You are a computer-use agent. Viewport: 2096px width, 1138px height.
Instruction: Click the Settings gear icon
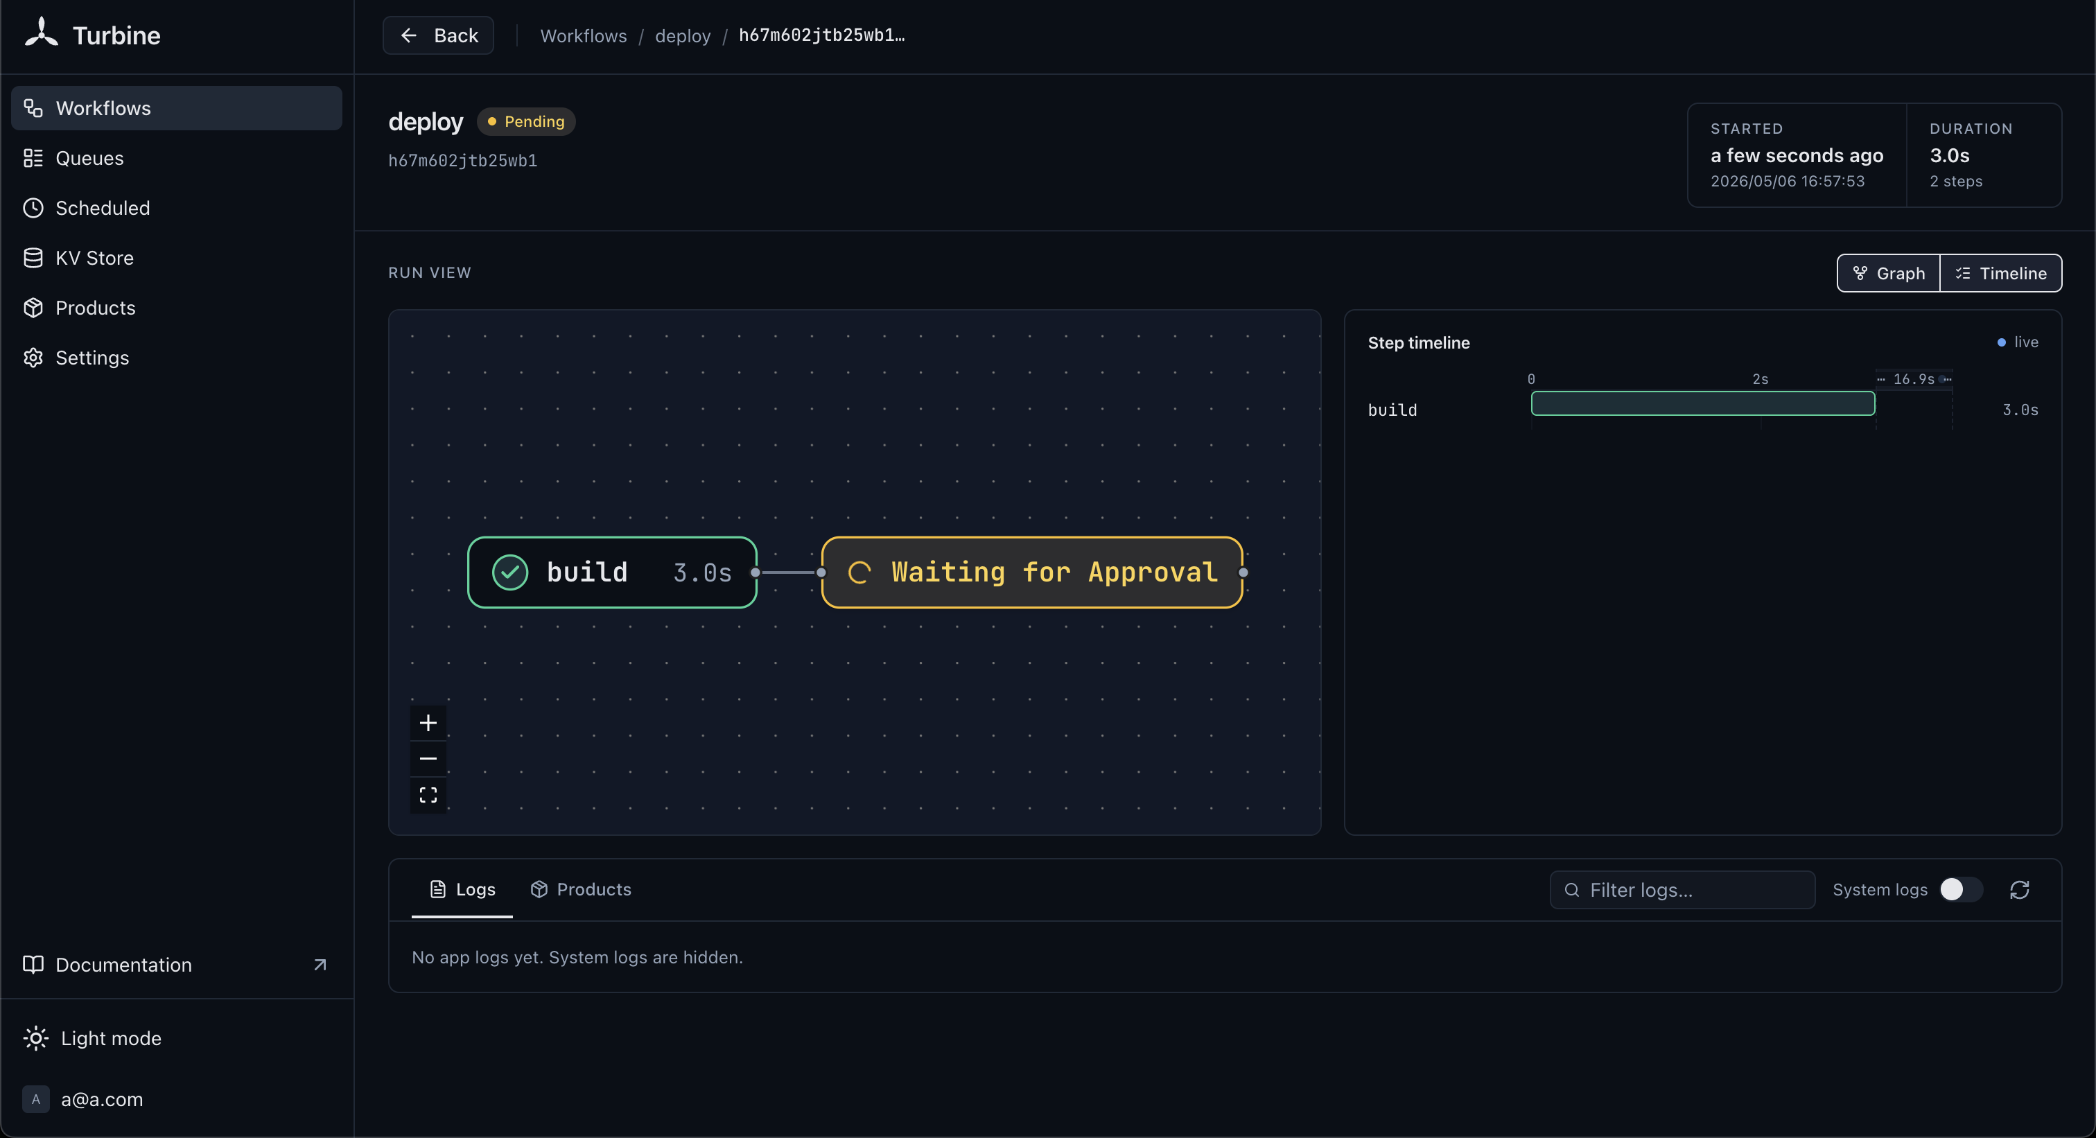[x=33, y=358]
